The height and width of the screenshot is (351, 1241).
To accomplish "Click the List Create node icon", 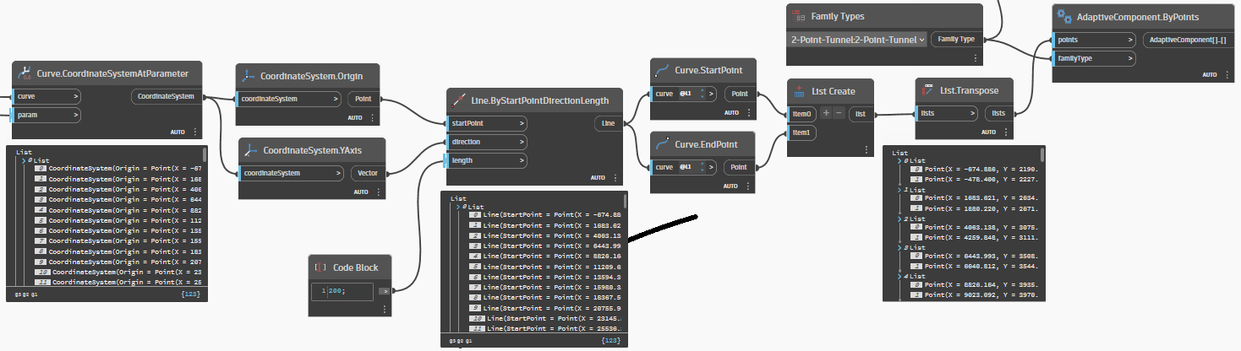I will coord(799,91).
